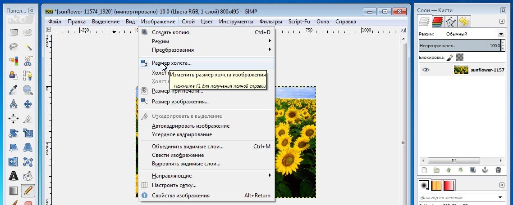Duplicate the current layer

click(x=473, y=170)
